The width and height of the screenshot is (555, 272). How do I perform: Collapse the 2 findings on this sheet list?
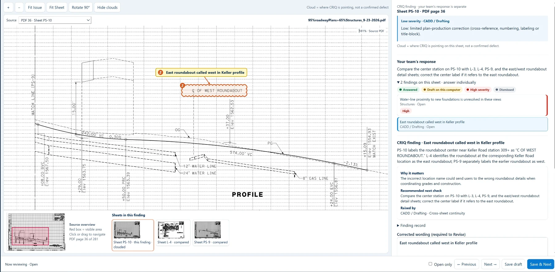[436, 82]
